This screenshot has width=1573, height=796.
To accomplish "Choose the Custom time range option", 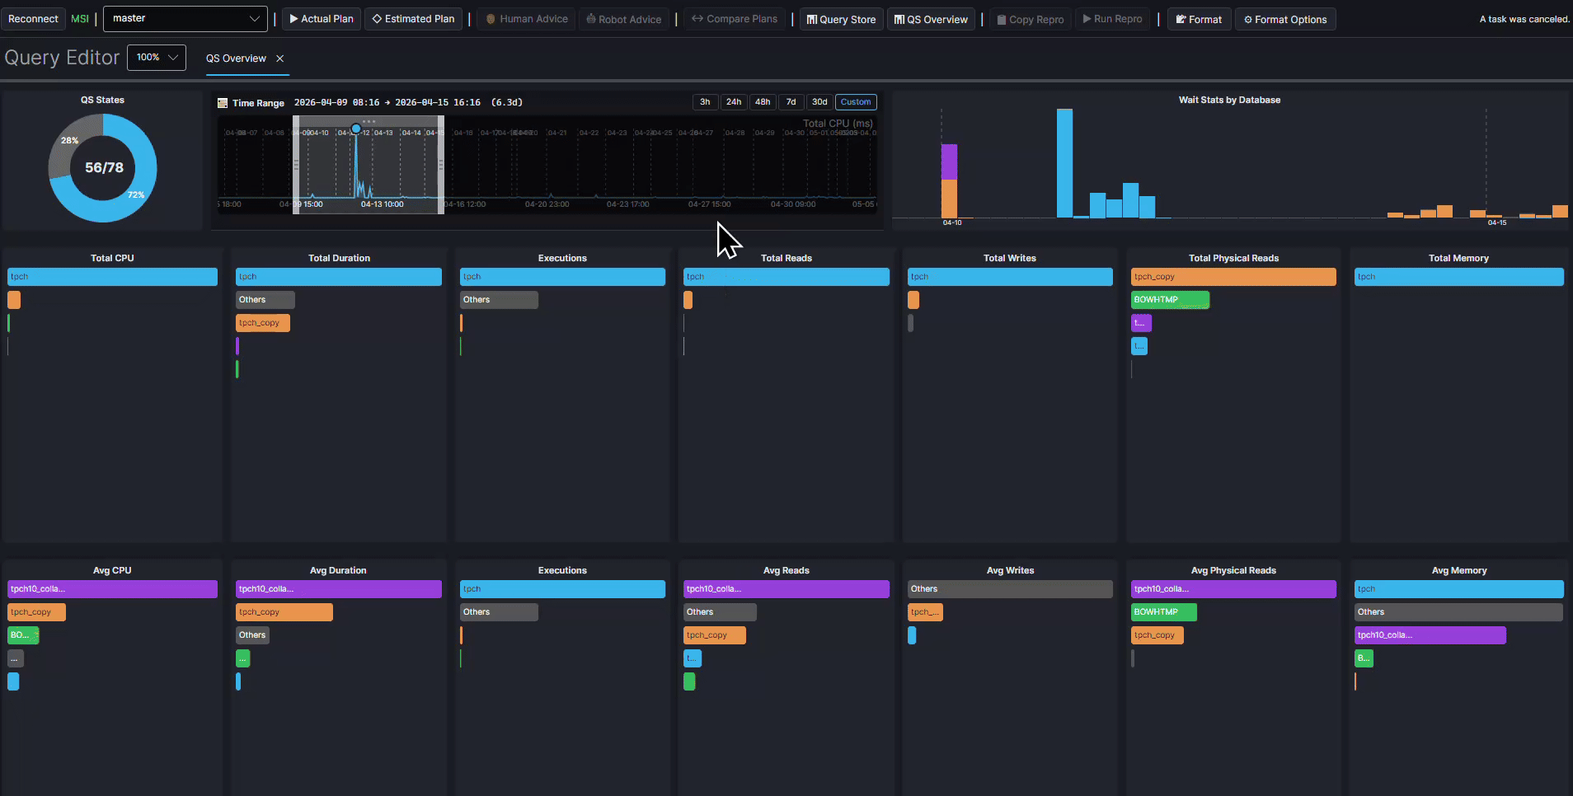I will point(856,102).
